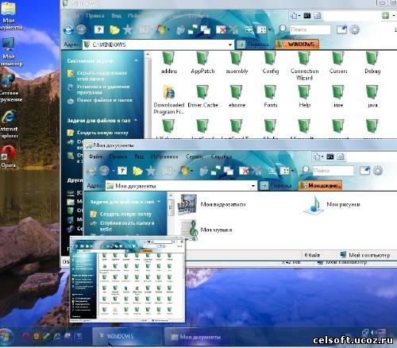Click the Поиск field in the WINDOWS window
The image size is (397, 348).
pyautogui.click(x=310, y=29)
